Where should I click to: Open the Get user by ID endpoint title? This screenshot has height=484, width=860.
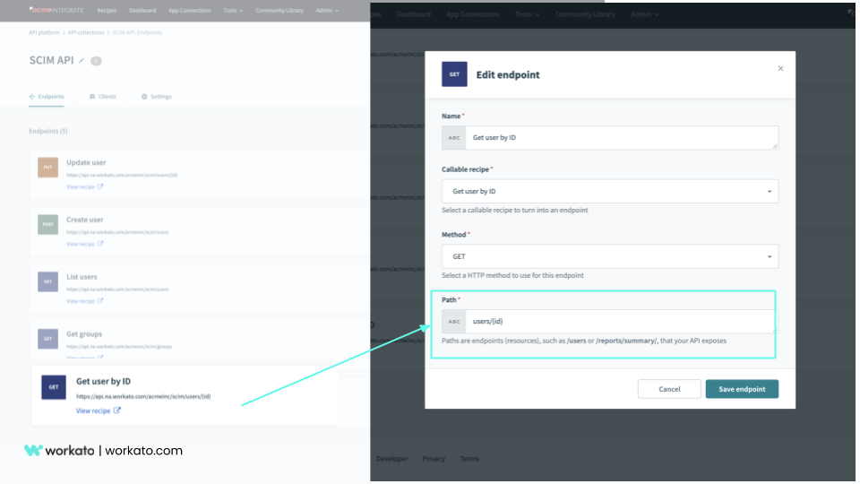pyautogui.click(x=103, y=382)
